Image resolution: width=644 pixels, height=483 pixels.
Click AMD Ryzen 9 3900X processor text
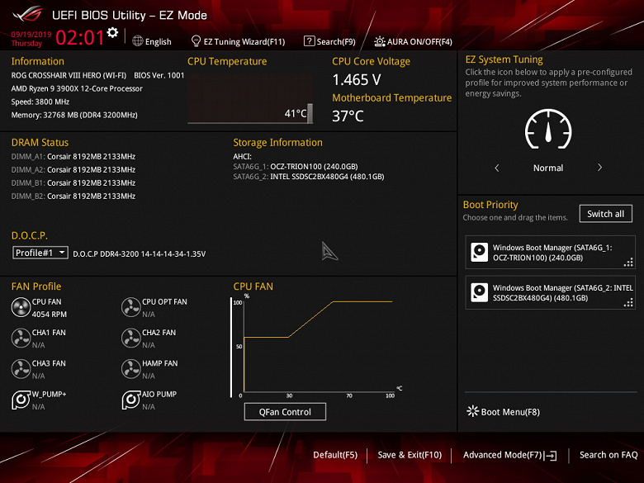click(x=77, y=88)
